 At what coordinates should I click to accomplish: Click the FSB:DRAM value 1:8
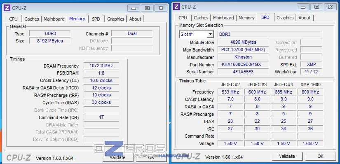coord(101,73)
